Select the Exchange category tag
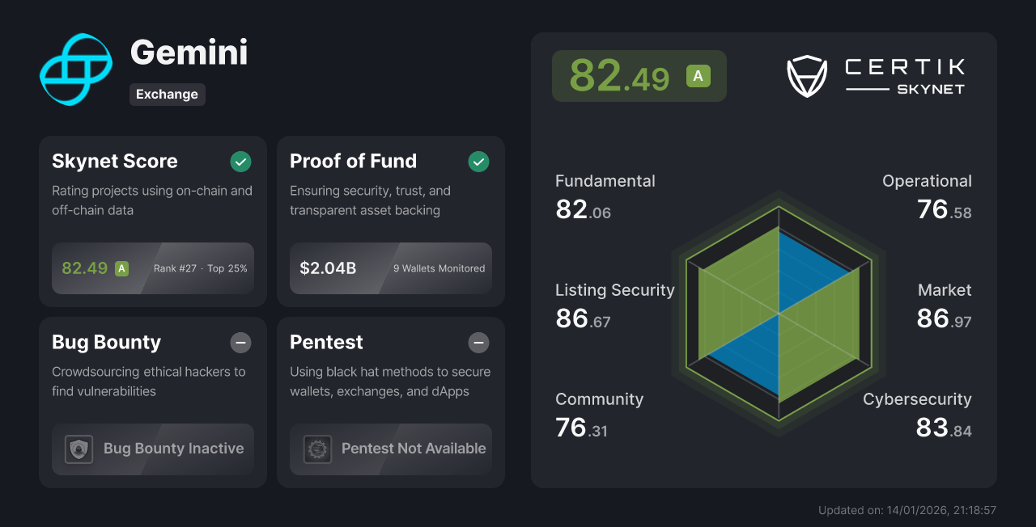Screen dimensions: 1036x527 pos(168,95)
